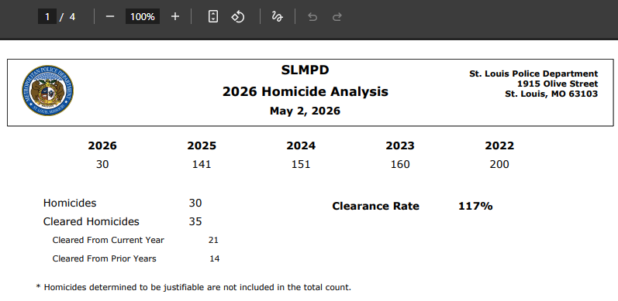
Task: Click "St. Louis, MO 63103" text
Action: [x=551, y=94]
